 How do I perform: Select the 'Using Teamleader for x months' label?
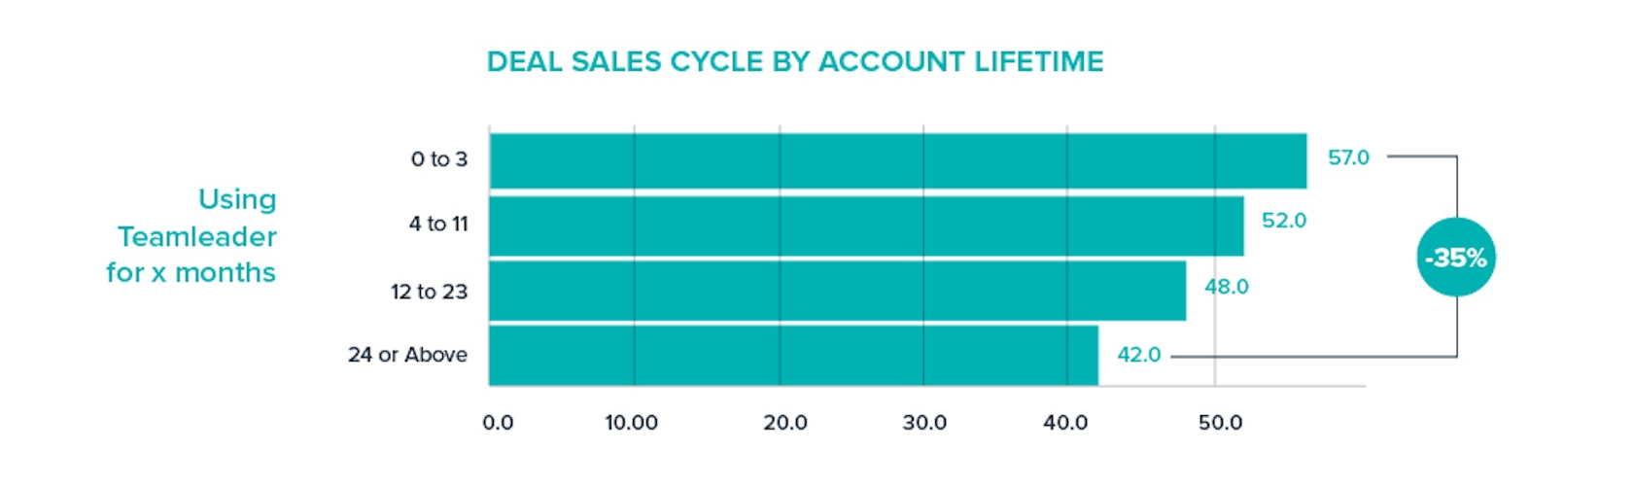click(192, 236)
